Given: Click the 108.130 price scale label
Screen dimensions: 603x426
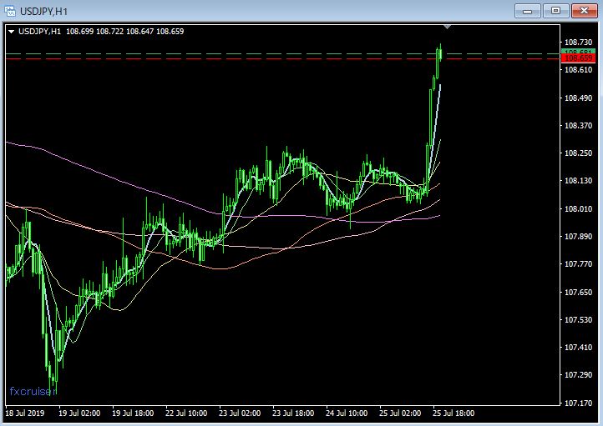Looking at the screenshot, I should [578, 181].
